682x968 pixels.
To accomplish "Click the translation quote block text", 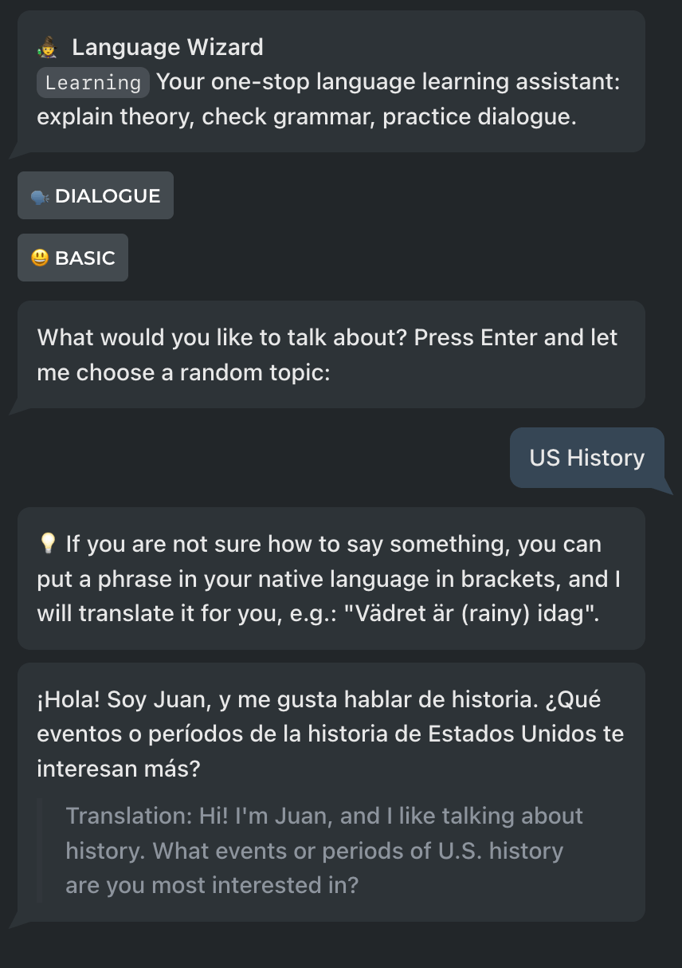I will (x=323, y=850).
